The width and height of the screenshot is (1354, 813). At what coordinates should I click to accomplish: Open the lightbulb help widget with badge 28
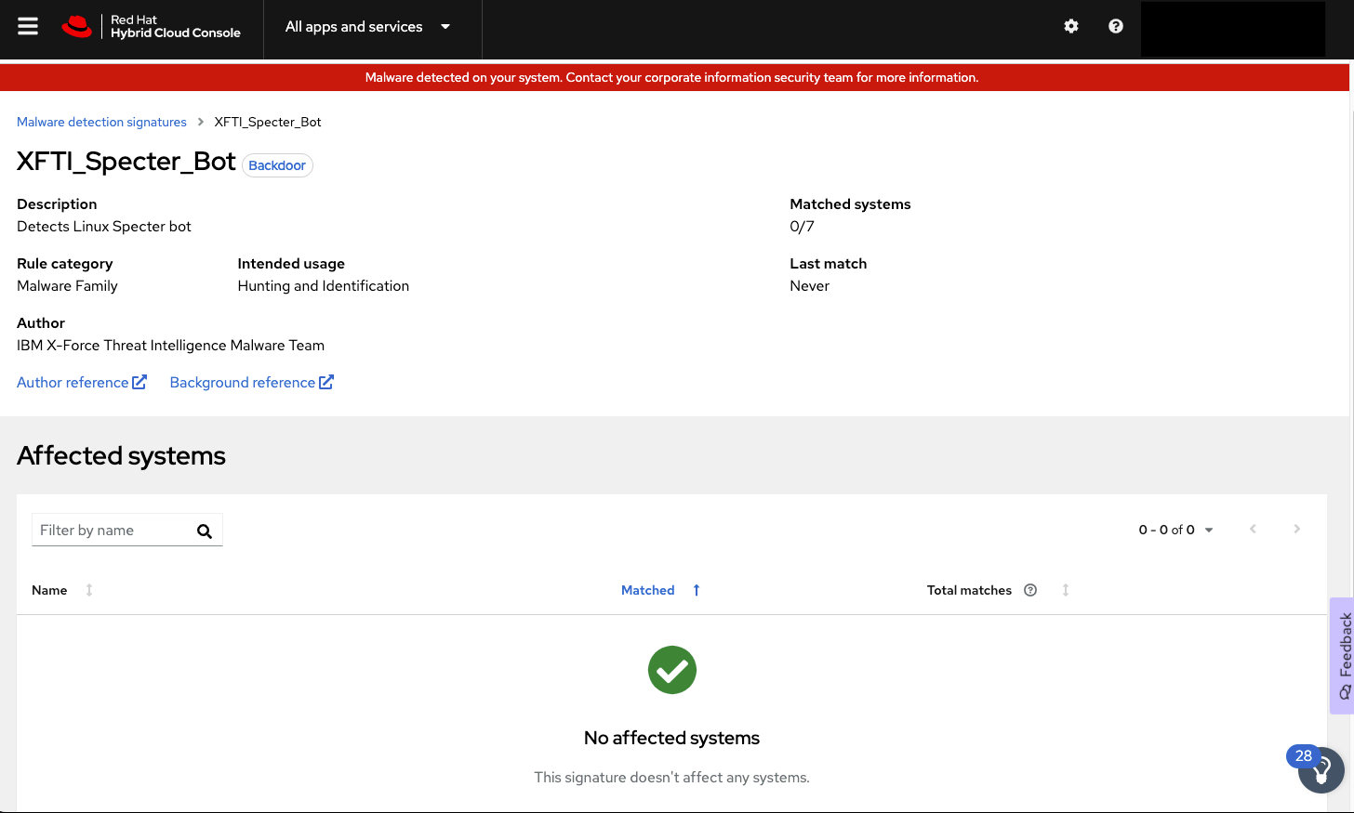tap(1321, 770)
